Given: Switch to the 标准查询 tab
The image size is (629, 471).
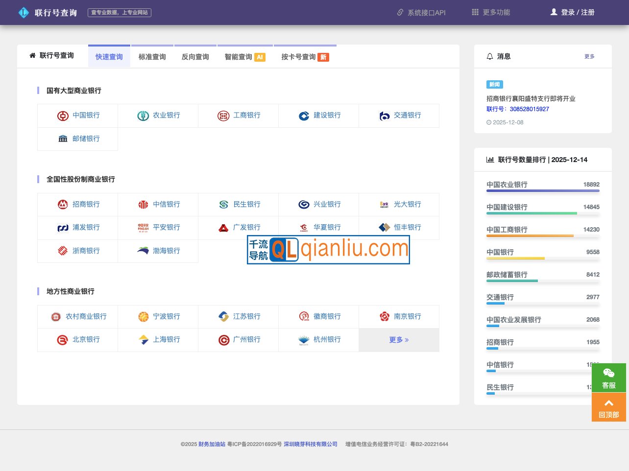Looking at the screenshot, I should (x=152, y=56).
